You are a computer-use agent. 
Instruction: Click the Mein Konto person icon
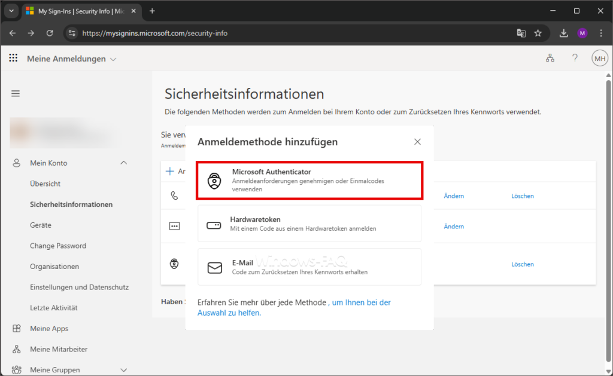(x=16, y=163)
